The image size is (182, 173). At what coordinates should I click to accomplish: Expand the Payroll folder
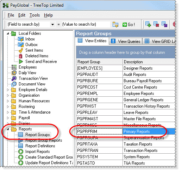pos(8,118)
